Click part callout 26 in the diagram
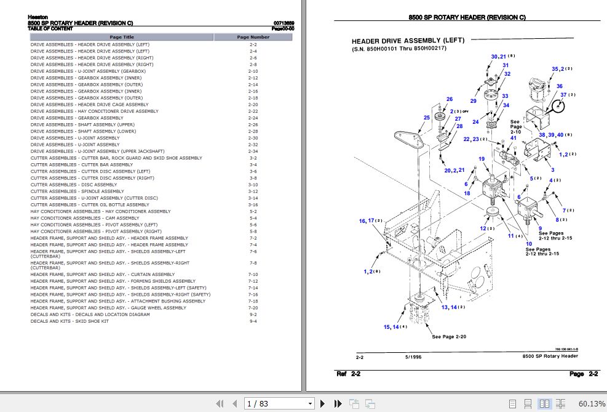 coord(450,99)
